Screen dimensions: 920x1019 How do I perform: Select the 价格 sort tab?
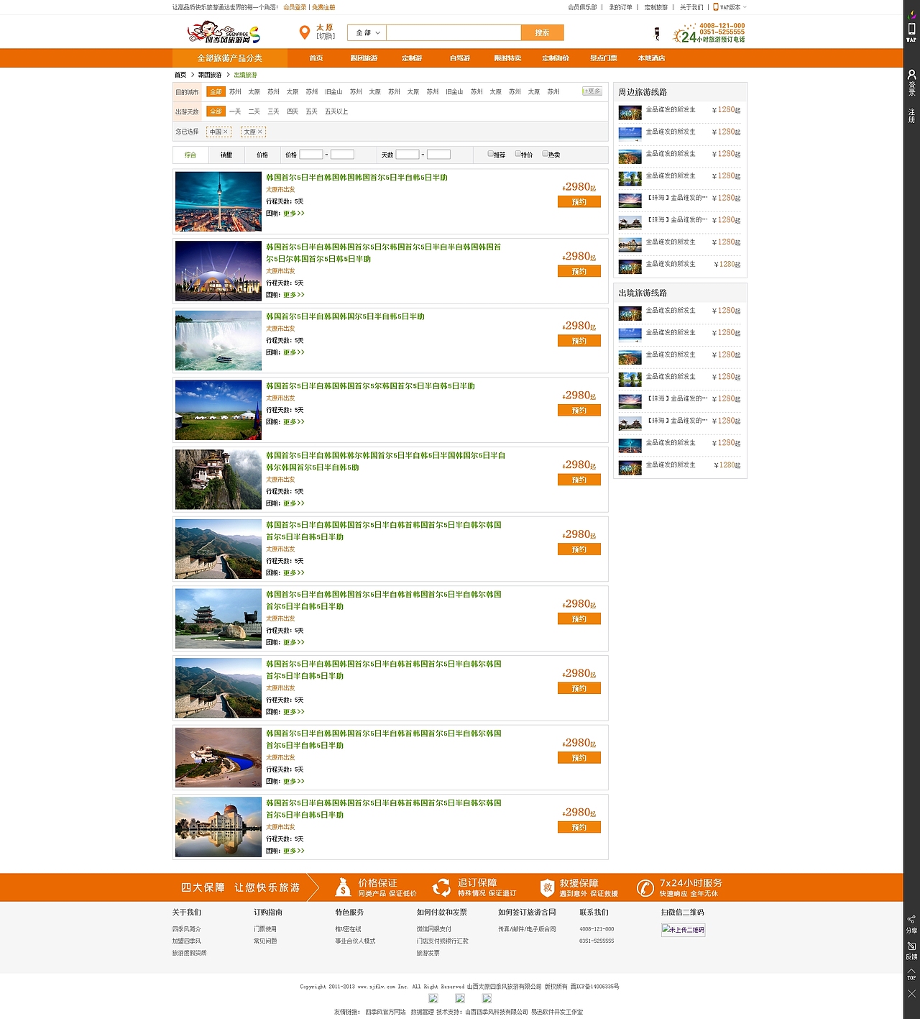pos(262,155)
